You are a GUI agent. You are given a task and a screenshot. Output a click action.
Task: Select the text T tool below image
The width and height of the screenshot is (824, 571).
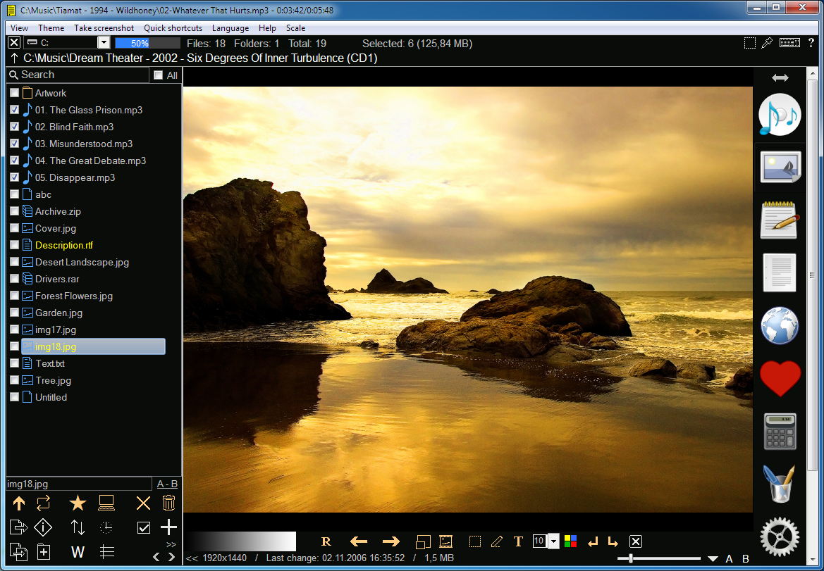coord(518,541)
